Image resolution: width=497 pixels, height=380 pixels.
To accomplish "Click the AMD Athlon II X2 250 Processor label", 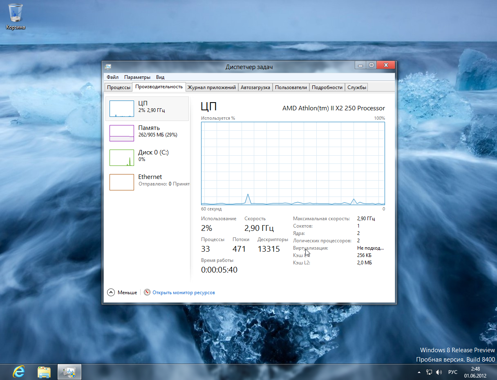I will 334,108.
